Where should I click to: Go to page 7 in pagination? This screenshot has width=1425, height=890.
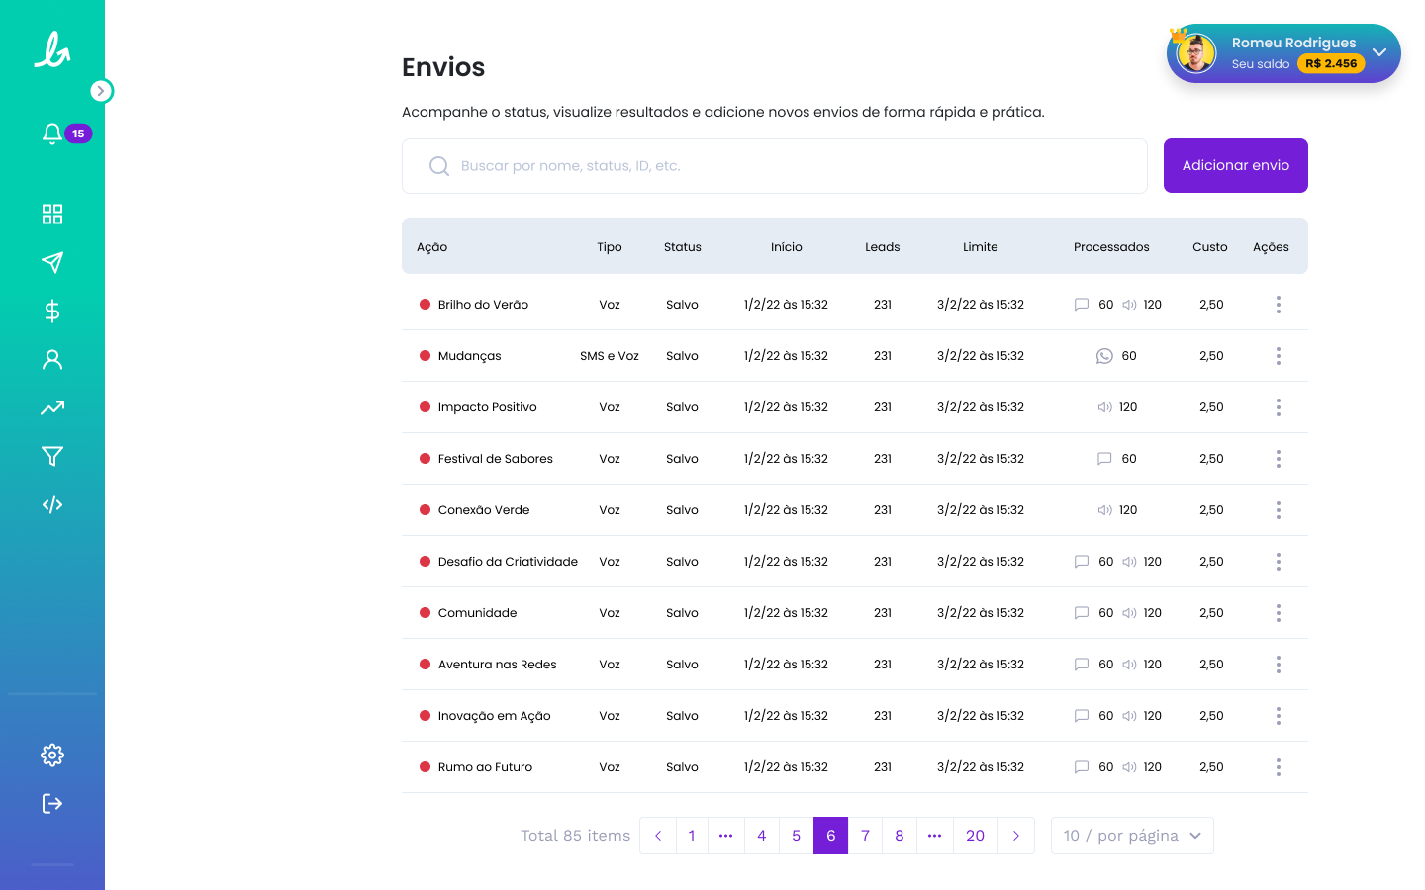865,836
